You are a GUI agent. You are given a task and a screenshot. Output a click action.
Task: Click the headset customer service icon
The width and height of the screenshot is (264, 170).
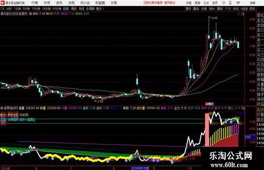click(223, 3)
